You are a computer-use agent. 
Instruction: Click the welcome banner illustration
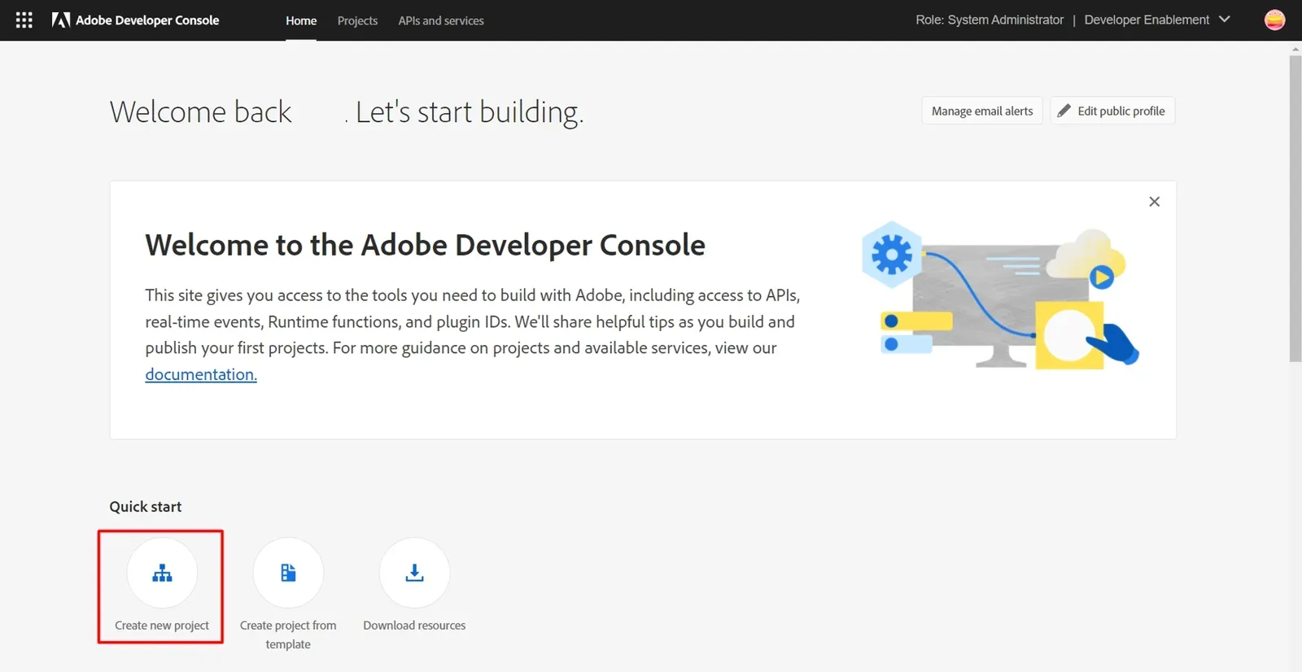(x=1001, y=295)
